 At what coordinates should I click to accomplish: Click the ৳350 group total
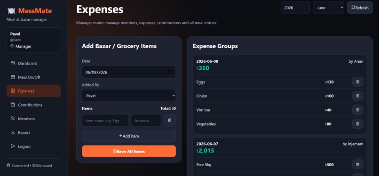pyautogui.click(x=203, y=68)
